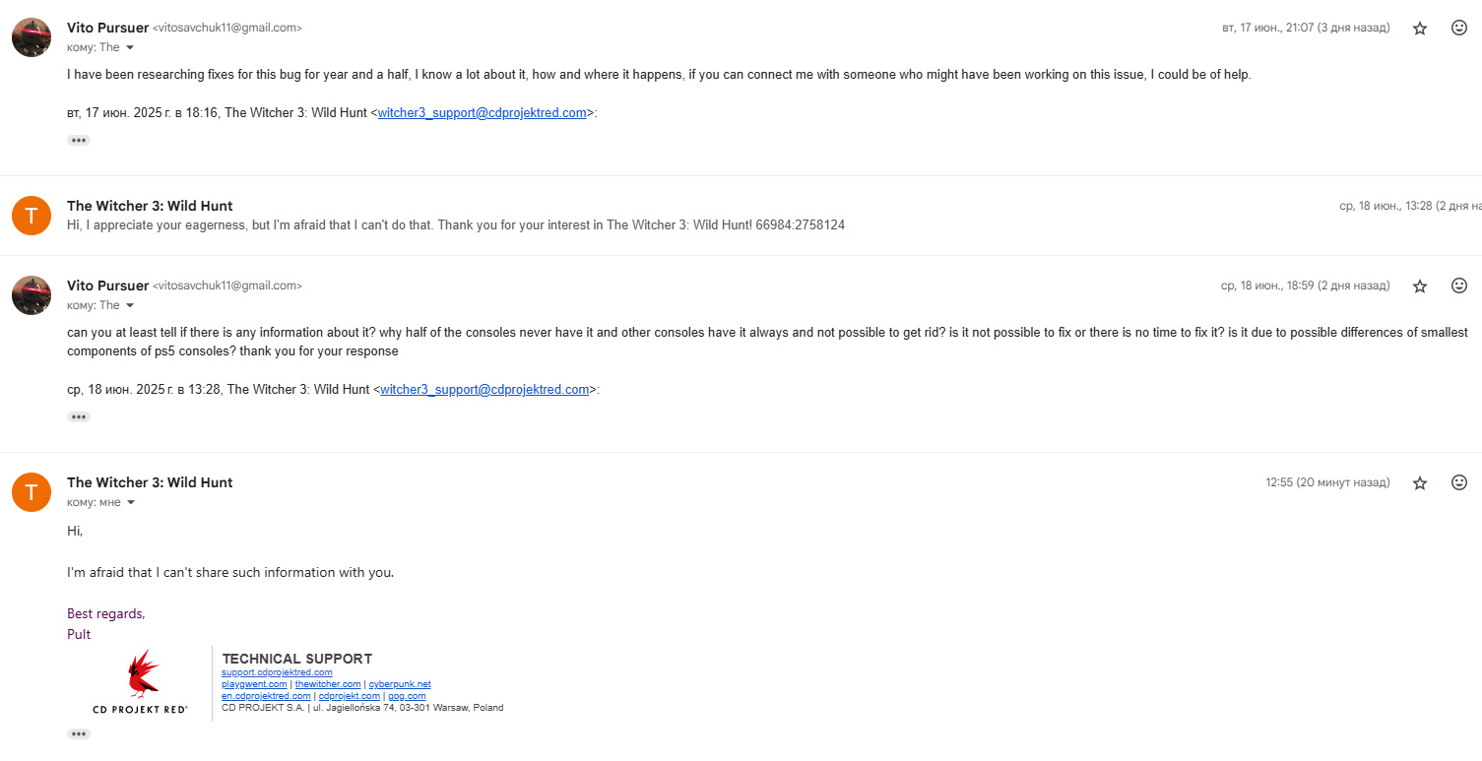The height and width of the screenshot is (761, 1482).
Task: Show recipient details of first Vito email
Action: tap(130, 47)
